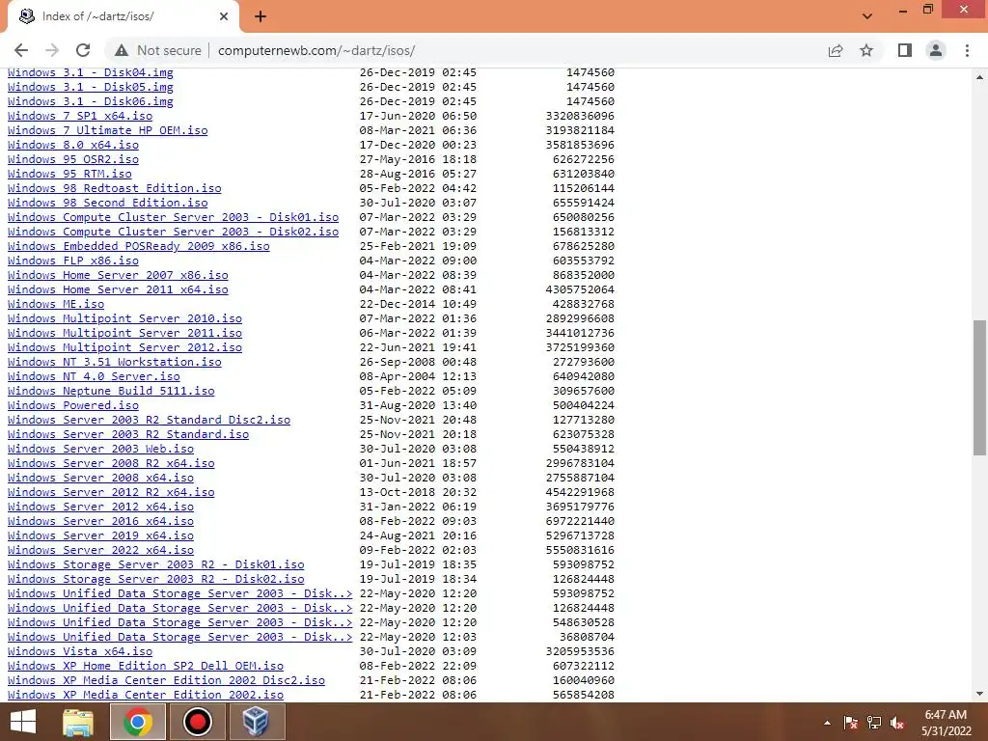The image size is (988, 741).
Task: Download Windows 95 OSR2.iso
Action: 73,159
